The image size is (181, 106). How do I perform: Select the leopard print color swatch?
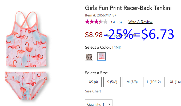pyautogui.click(x=89, y=57)
